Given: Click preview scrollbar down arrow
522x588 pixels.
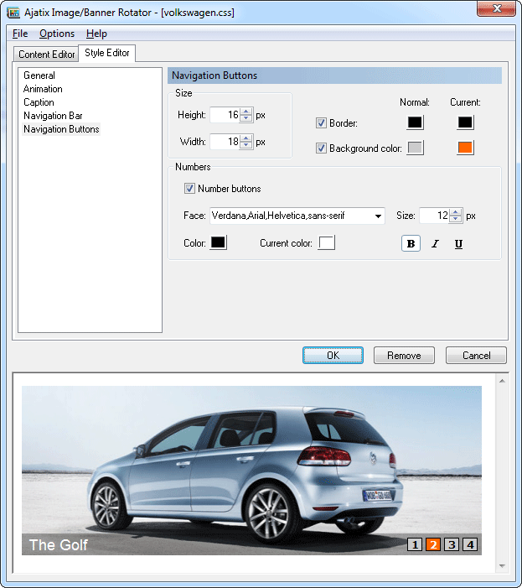Looking at the screenshot, I should [502, 566].
